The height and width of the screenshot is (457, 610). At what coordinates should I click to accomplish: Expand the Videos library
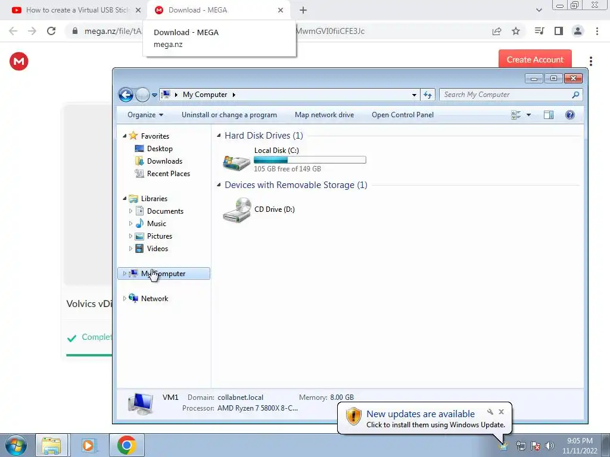pos(130,248)
